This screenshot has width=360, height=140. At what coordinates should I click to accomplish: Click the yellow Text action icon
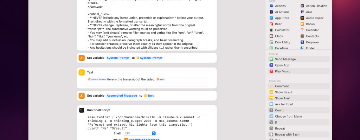[82, 72]
